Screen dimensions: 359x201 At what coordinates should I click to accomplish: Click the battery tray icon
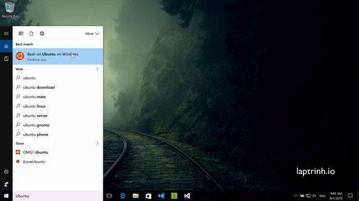point(302,196)
